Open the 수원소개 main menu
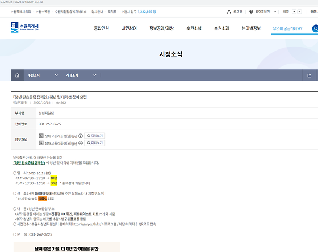 pyautogui.click(x=221, y=28)
